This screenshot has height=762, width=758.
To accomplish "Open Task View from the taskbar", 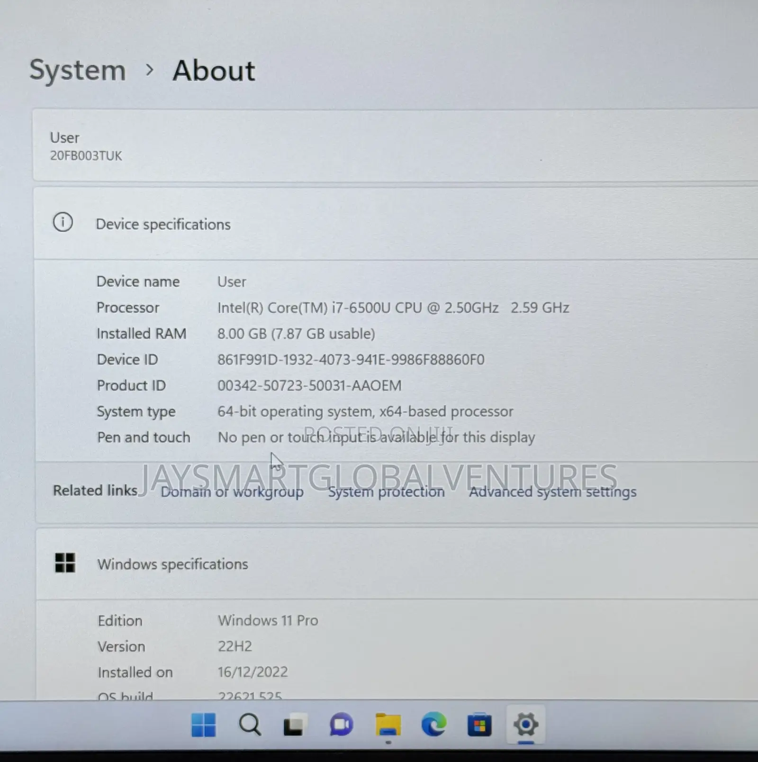I will (x=294, y=726).
